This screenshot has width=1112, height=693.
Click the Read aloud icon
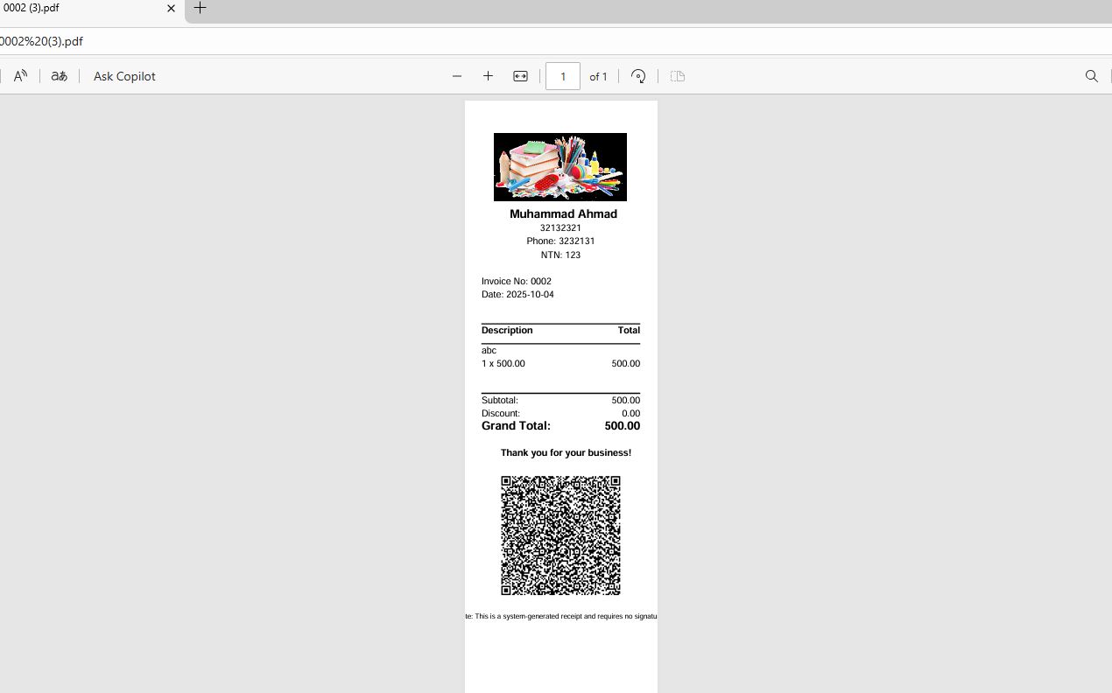20,76
